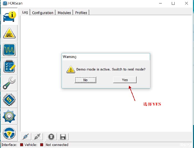Image resolution: width=194 pixels, height=148 pixels.
Task: Click the red Vehicle status indicator
Action: coord(42,145)
